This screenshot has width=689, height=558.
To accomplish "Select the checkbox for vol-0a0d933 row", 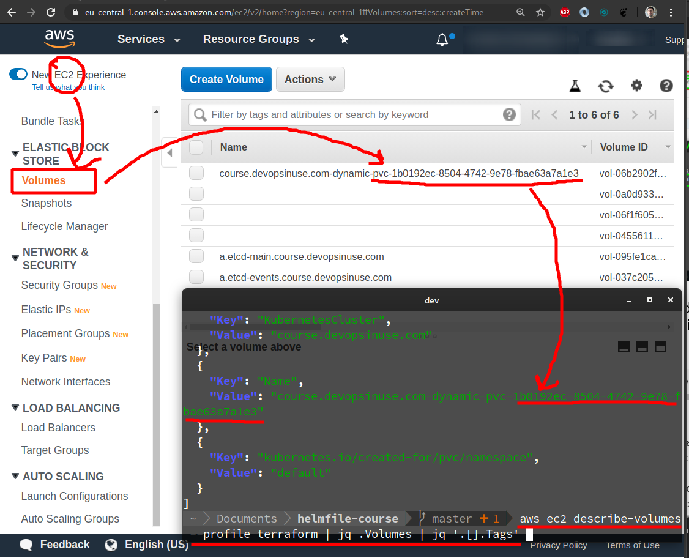I will [x=196, y=194].
